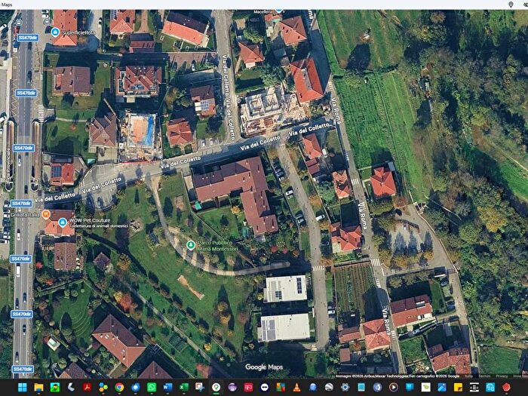Screen dimensions: 528x396
Task: Click the SuperficieRota shop marker
Action: coord(55,32)
